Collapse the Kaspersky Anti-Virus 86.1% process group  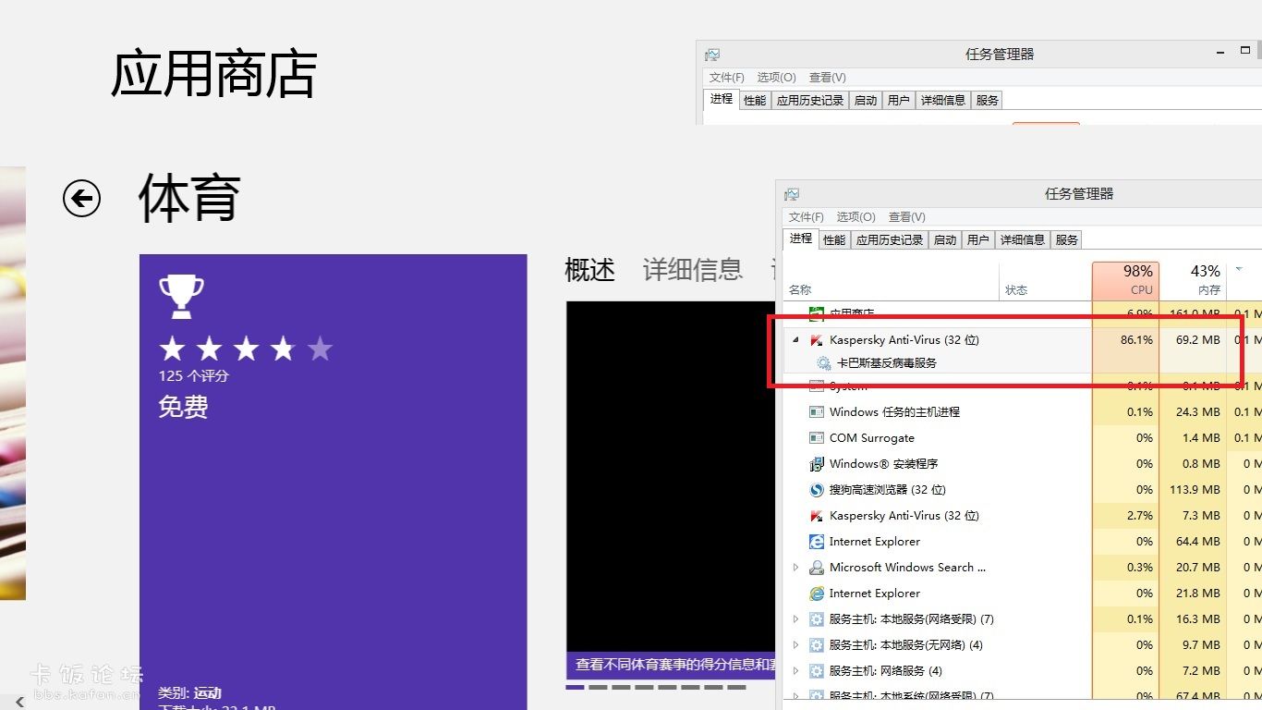(795, 340)
